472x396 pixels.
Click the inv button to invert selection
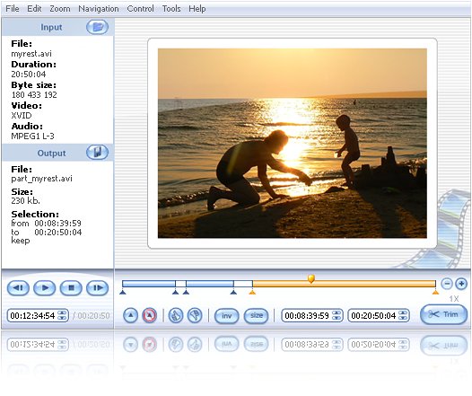[227, 316]
